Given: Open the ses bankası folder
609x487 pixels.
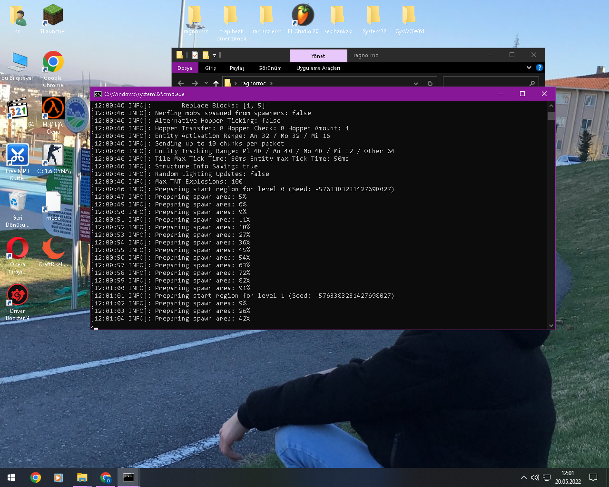Looking at the screenshot, I should pos(338,19).
